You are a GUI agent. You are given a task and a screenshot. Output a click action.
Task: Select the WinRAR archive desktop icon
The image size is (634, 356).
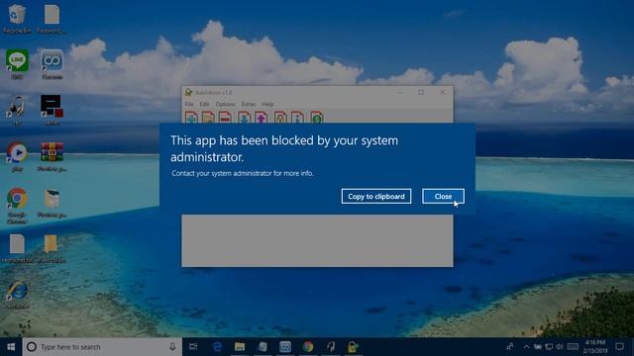52,156
